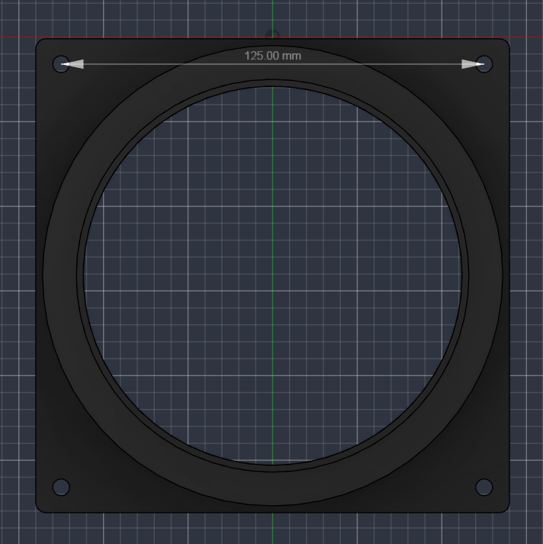Select the narrow inner lip of the ring

click(80, 278)
